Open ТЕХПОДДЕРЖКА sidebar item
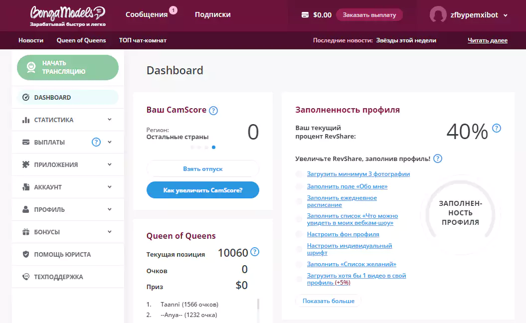526x323 pixels. (x=68, y=277)
